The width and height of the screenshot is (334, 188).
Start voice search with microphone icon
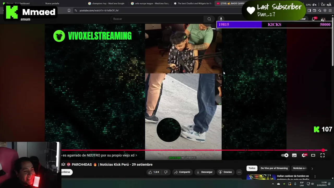(221, 19)
